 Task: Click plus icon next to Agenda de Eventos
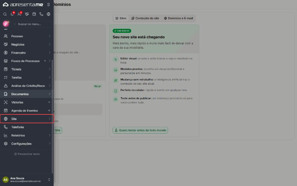pyautogui.click(x=49, y=110)
